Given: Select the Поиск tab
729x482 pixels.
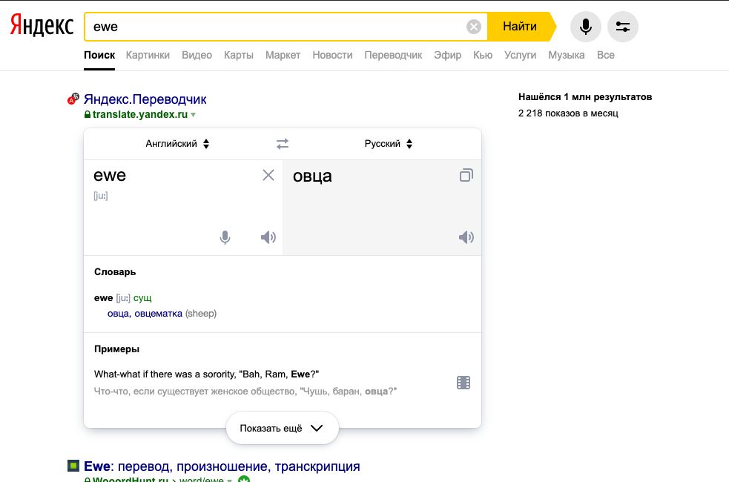Looking at the screenshot, I should (x=99, y=55).
